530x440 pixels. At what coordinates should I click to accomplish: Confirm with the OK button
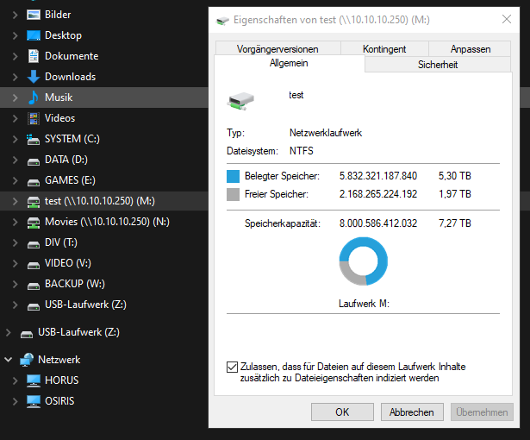click(x=342, y=412)
